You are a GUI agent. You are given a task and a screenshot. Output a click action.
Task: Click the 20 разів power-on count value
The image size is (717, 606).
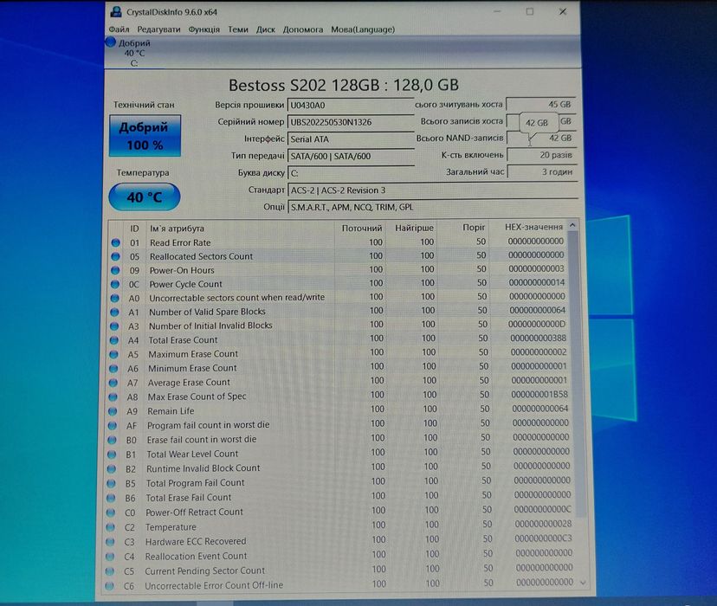pos(542,155)
